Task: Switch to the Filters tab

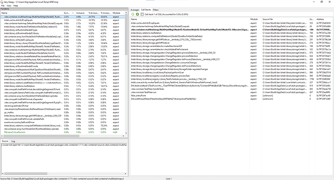Action: click(156, 10)
